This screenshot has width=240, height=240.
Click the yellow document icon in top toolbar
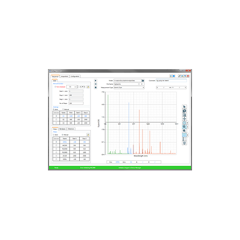click(171, 76)
